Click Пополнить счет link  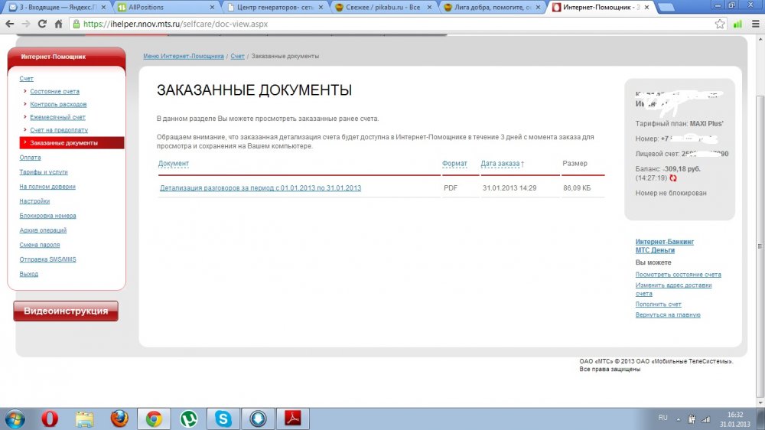point(658,304)
